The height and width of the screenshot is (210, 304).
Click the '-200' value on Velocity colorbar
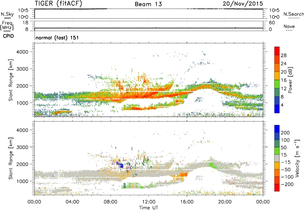287,184
